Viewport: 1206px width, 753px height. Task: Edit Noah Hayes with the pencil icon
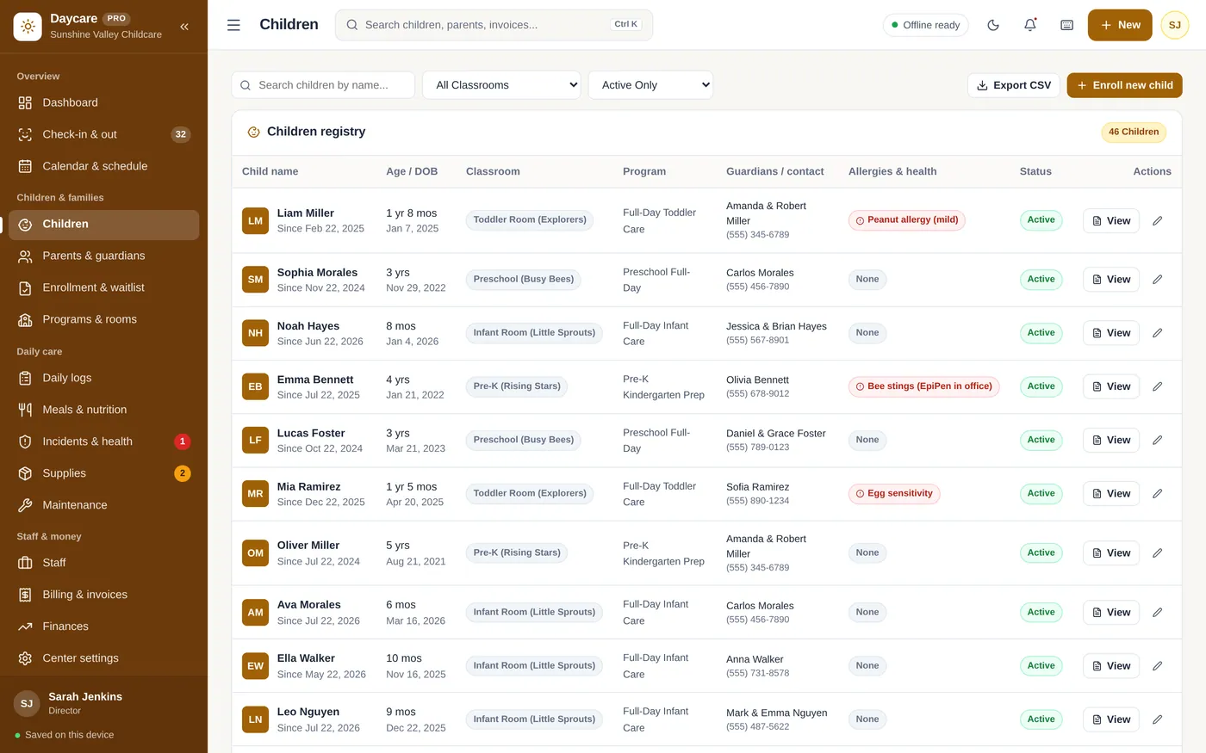pyautogui.click(x=1158, y=333)
